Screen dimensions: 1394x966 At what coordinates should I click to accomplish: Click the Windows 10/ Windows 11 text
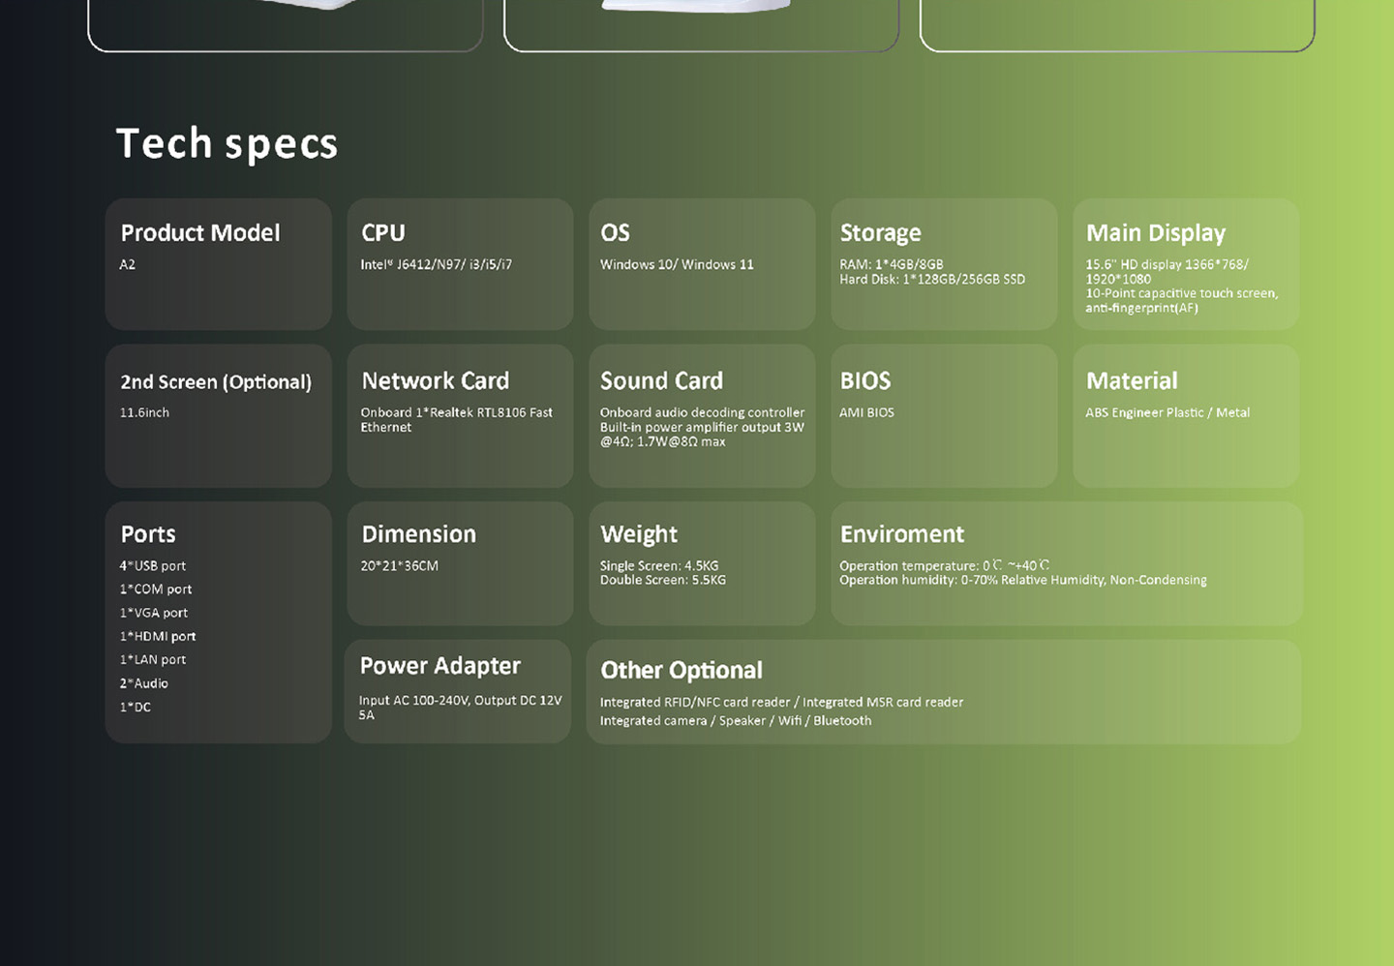tap(676, 265)
